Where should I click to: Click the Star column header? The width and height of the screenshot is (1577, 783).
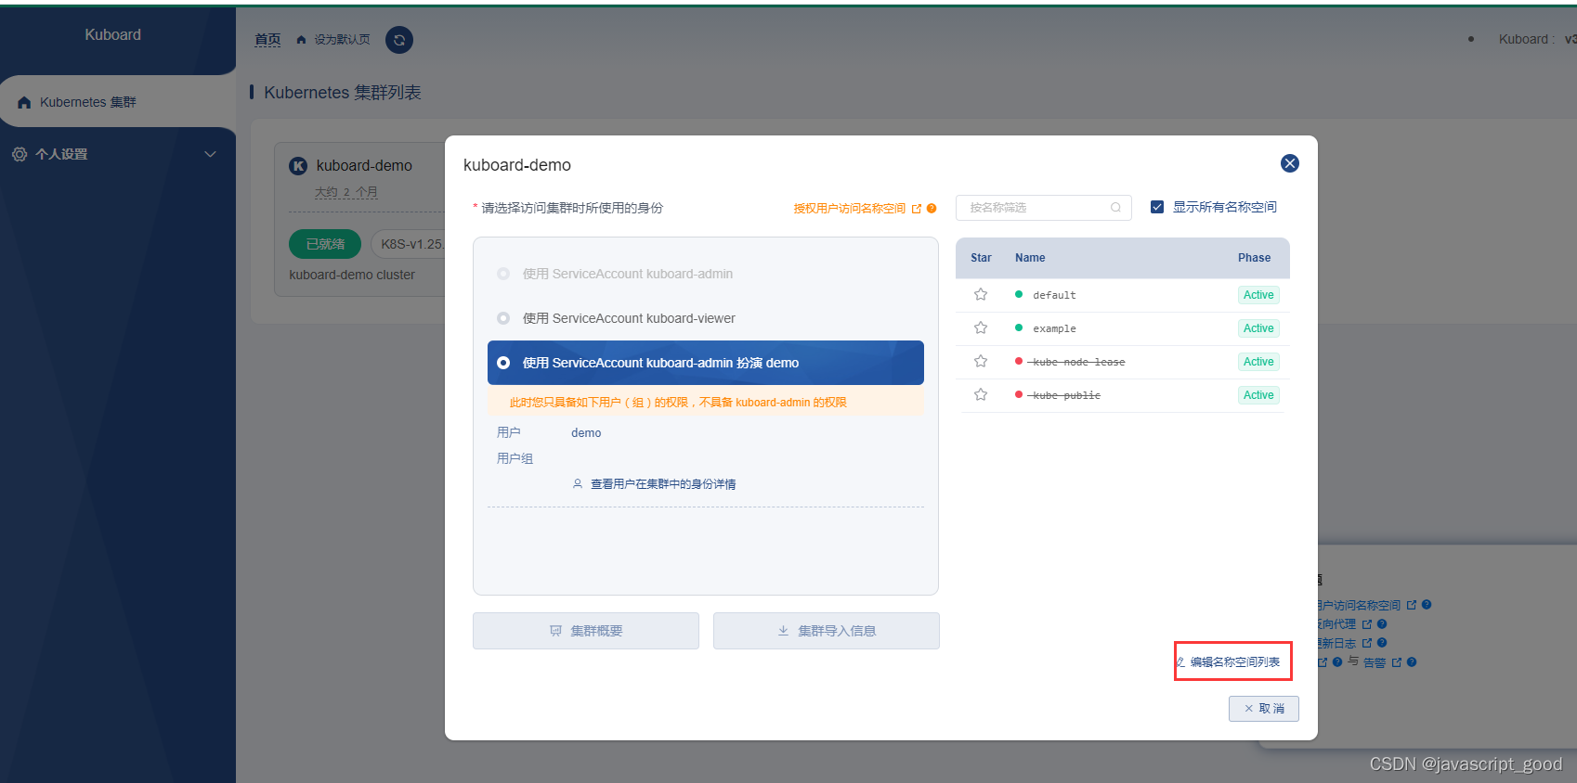pyautogui.click(x=981, y=258)
